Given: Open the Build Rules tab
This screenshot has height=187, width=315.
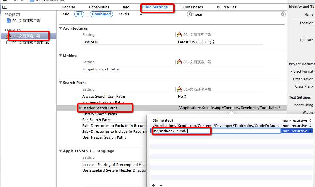Looking at the screenshot, I should (x=227, y=7).
